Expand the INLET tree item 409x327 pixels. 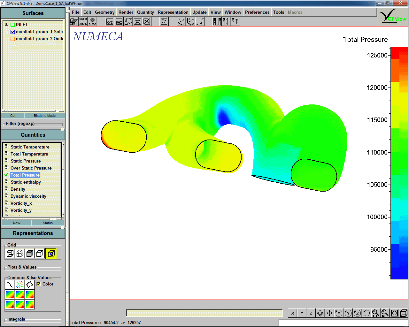(6, 24)
